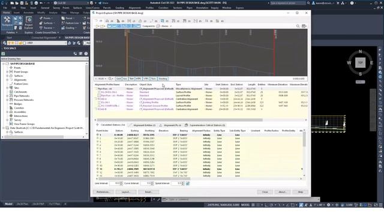Open the Survey menu
This screenshot has width=384, height=216.
pyautogui.click(x=56, y=8)
